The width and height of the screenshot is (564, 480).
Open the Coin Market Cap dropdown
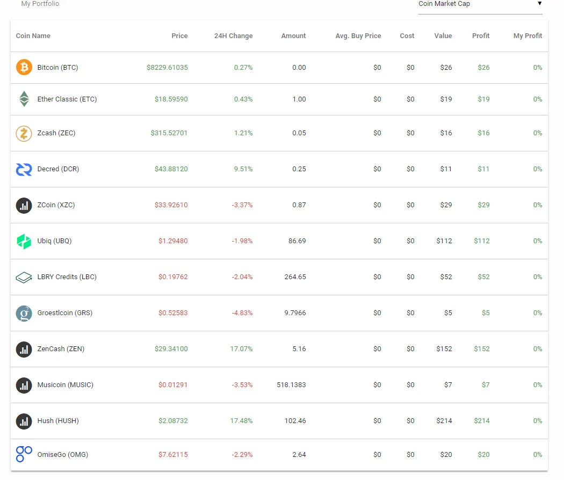[480, 5]
